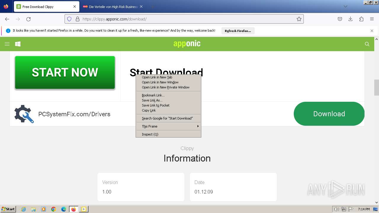The width and height of the screenshot is (379, 213).
Task: Click the site padlock icon
Action: tap(78, 19)
